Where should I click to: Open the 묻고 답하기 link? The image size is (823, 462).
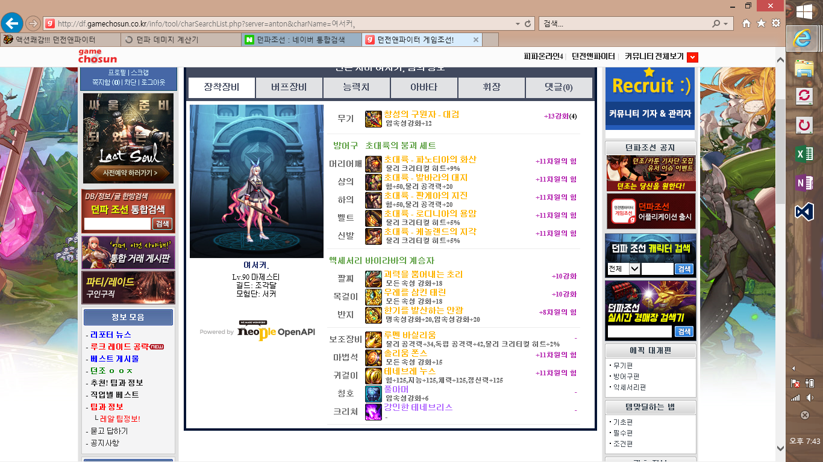coord(109,431)
